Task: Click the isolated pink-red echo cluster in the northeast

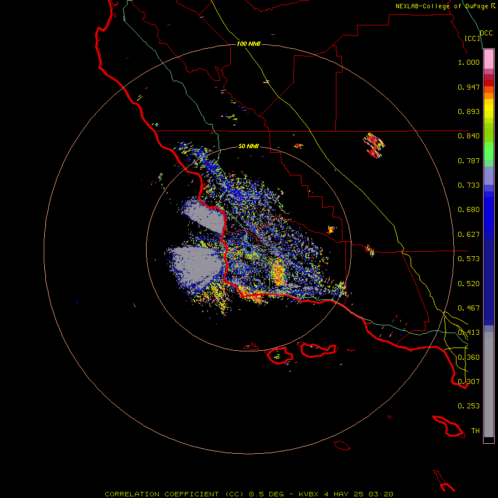Action: click(x=374, y=145)
